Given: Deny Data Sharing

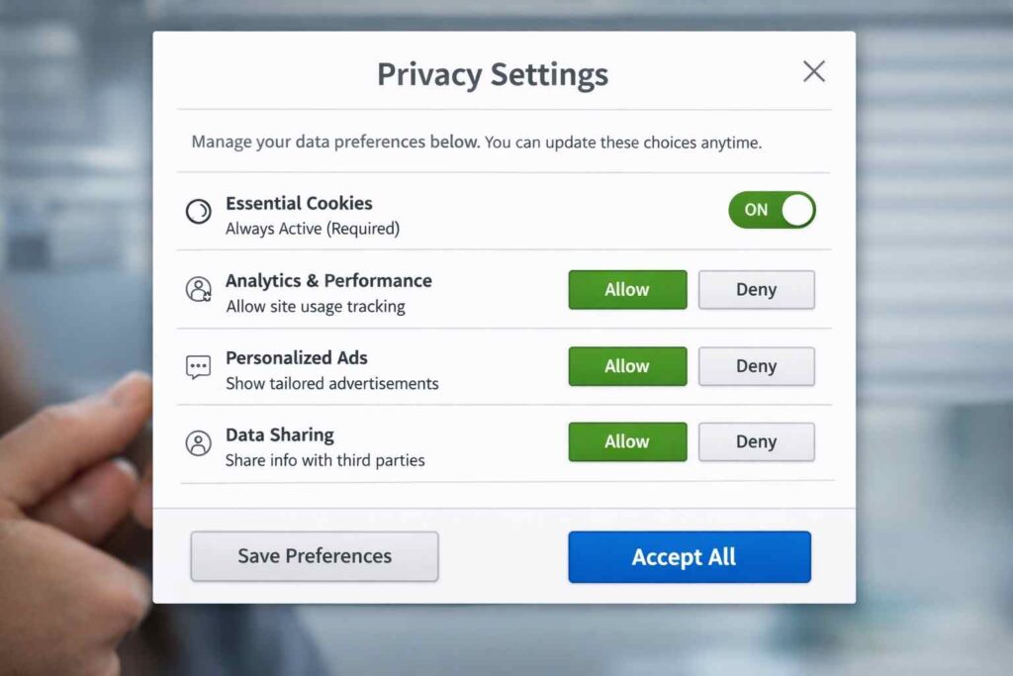Looking at the screenshot, I should coord(756,441).
